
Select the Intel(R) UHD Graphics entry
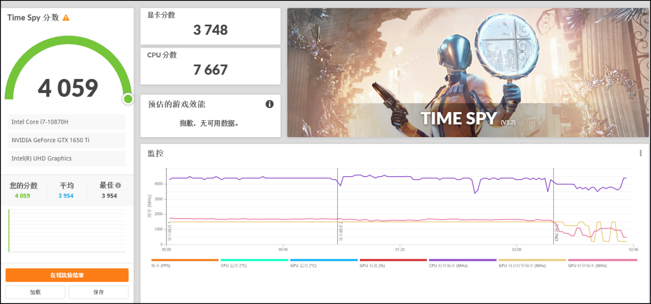[67, 159]
